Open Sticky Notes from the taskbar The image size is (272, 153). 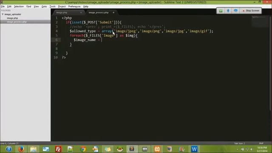tap(108, 149)
